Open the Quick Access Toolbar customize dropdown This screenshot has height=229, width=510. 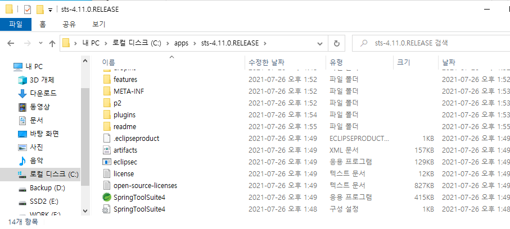[50, 10]
